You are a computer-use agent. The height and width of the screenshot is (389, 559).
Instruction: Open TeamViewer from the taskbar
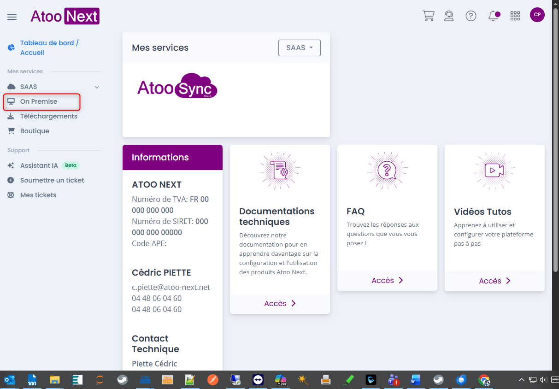258,380
